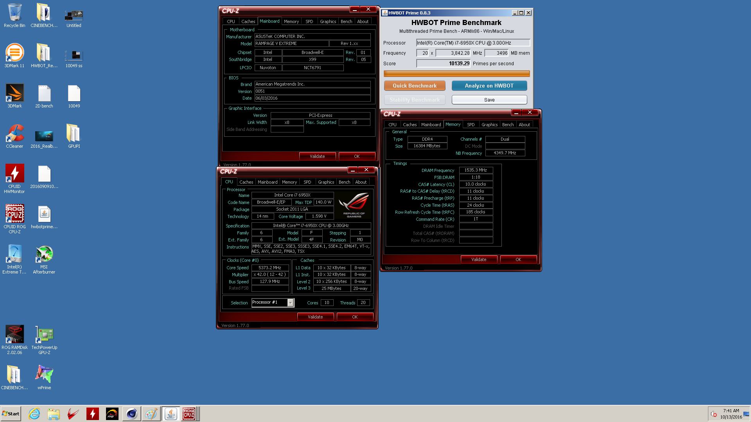Click the frequency field showing 3,842.28
751x422 pixels.
[x=453, y=53]
